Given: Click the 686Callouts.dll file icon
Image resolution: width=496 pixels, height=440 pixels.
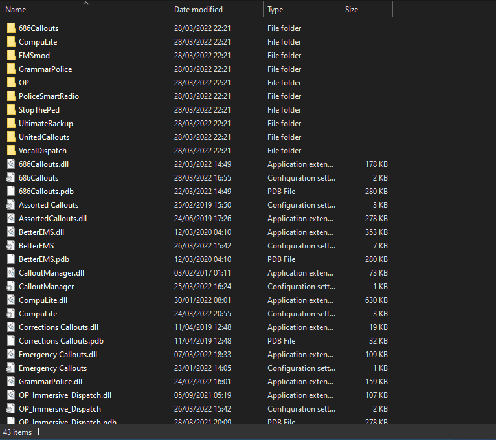Looking at the screenshot, I should 11,164.
